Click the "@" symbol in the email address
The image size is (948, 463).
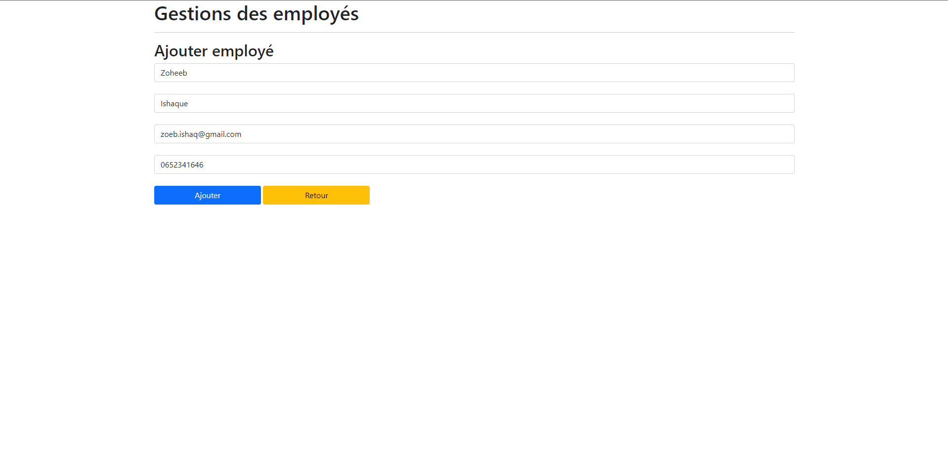click(202, 134)
